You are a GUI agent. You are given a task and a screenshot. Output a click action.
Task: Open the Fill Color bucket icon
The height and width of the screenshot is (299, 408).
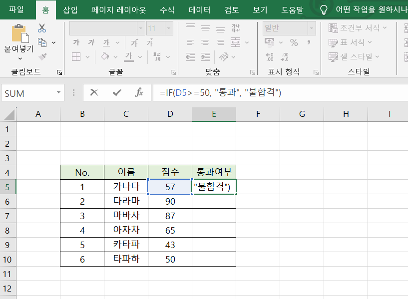click(104, 56)
